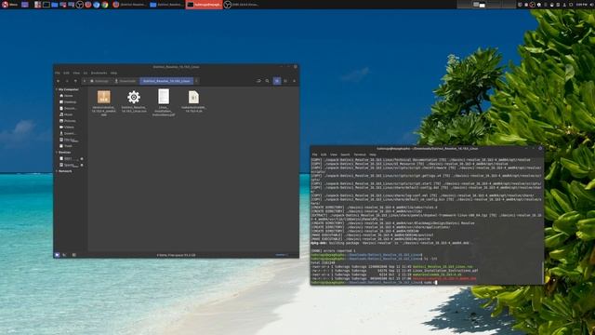Click the panel clock
The width and height of the screenshot is (595, 335).
583,5
